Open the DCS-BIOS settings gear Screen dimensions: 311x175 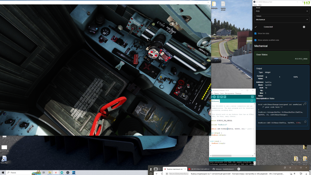(304, 27)
